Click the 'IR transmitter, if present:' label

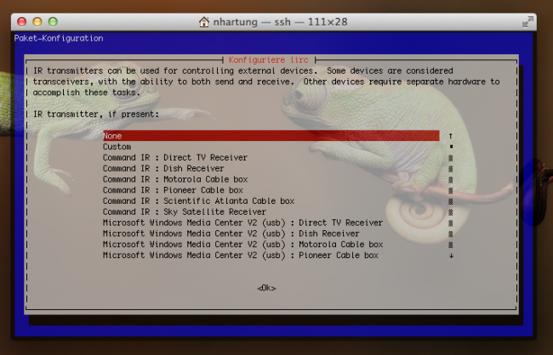(96, 114)
